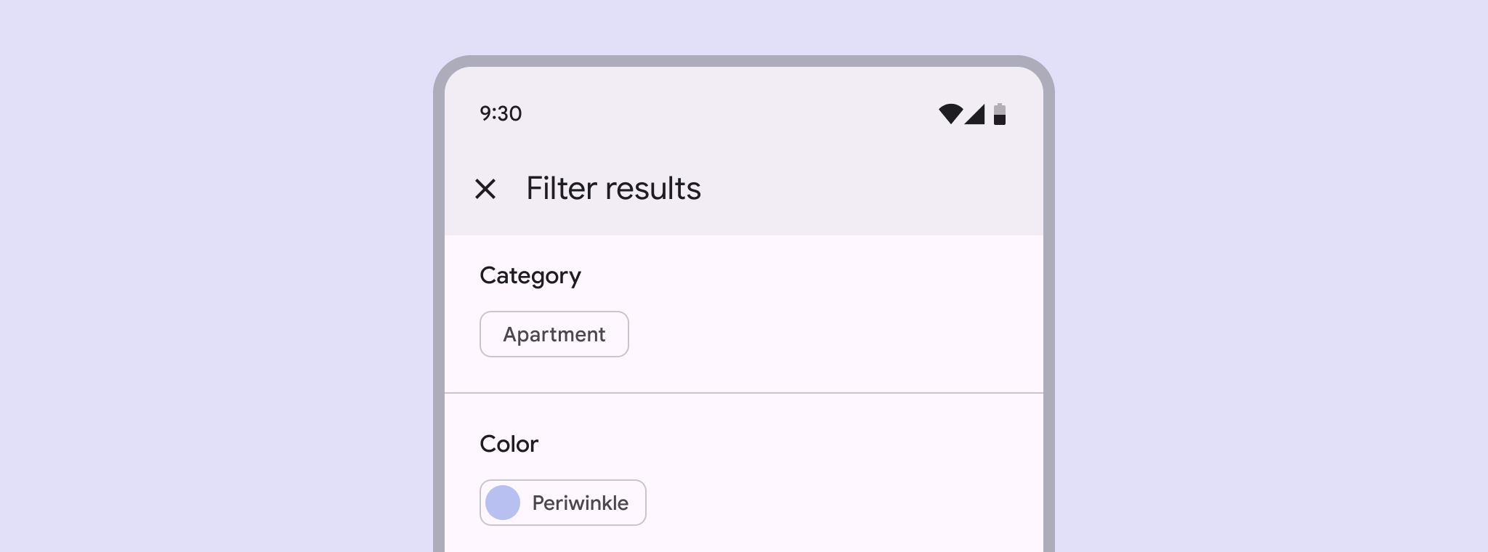Open the Filter results header
The height and width of the screenshot is (552, 1488).
coord(612,188)
